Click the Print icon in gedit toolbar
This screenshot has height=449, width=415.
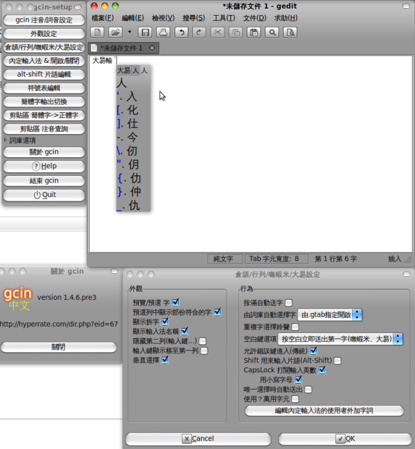click(x=162, y=32)
